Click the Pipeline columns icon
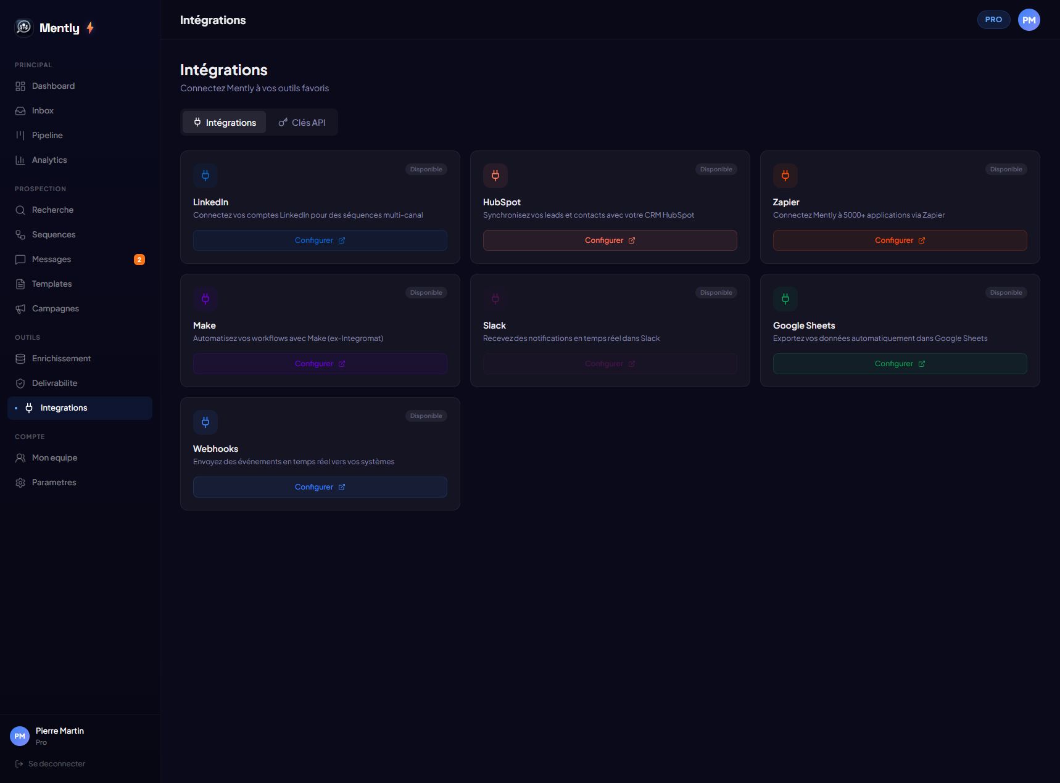 [20, 136]
